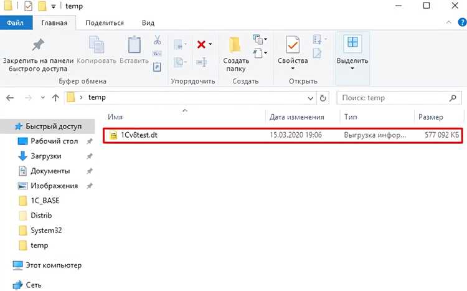Click the refresh icon in address bar
Image resolution: width=467 pixels, height=291 pixels.
323,98
